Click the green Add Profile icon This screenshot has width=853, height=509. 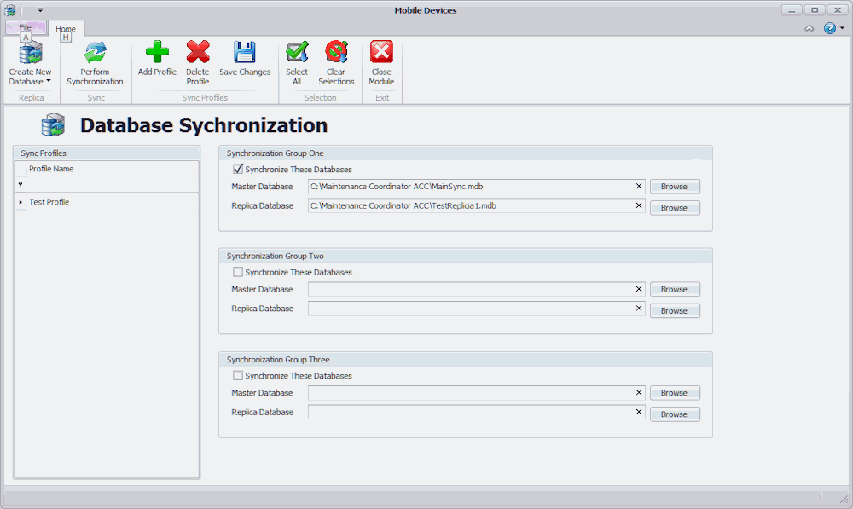coord(157,53)
